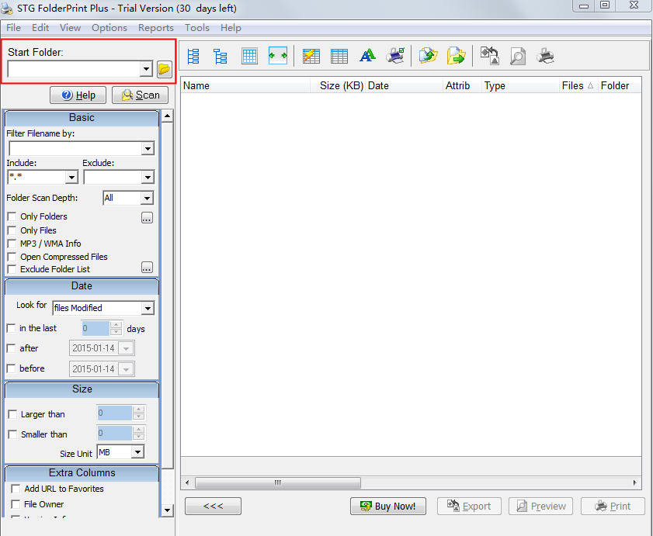Click the Size (KB) column header
The image size is (653, 536).
338,86
